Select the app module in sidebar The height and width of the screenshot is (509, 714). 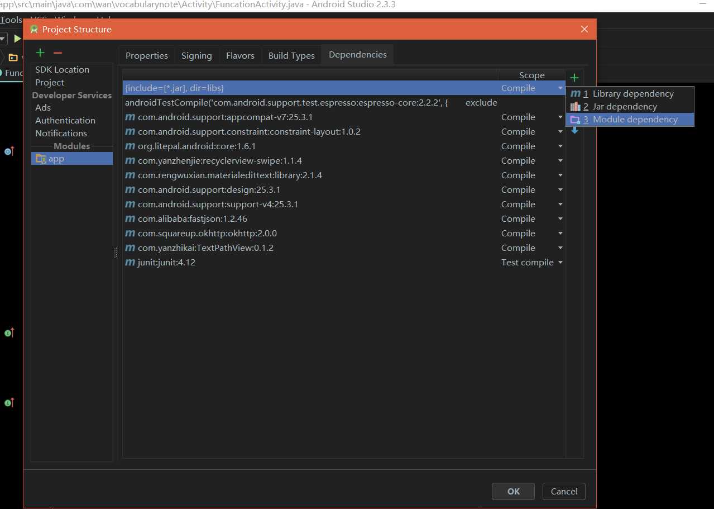tap(72, 159)
